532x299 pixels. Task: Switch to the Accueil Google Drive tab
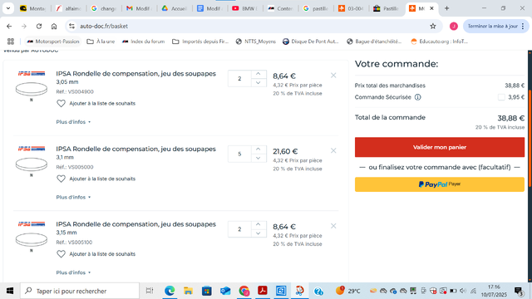coord(175,8)
